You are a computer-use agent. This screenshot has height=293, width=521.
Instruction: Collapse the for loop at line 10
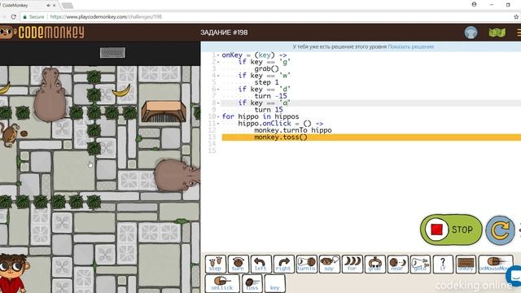[x=218, y=116]
